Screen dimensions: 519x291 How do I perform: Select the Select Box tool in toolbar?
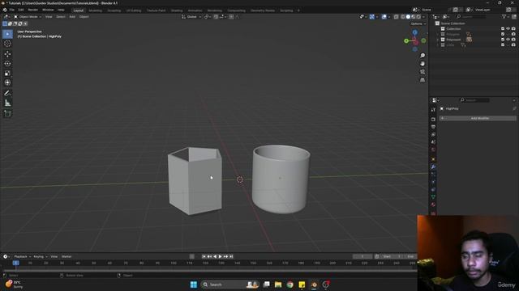click(7, 34)
